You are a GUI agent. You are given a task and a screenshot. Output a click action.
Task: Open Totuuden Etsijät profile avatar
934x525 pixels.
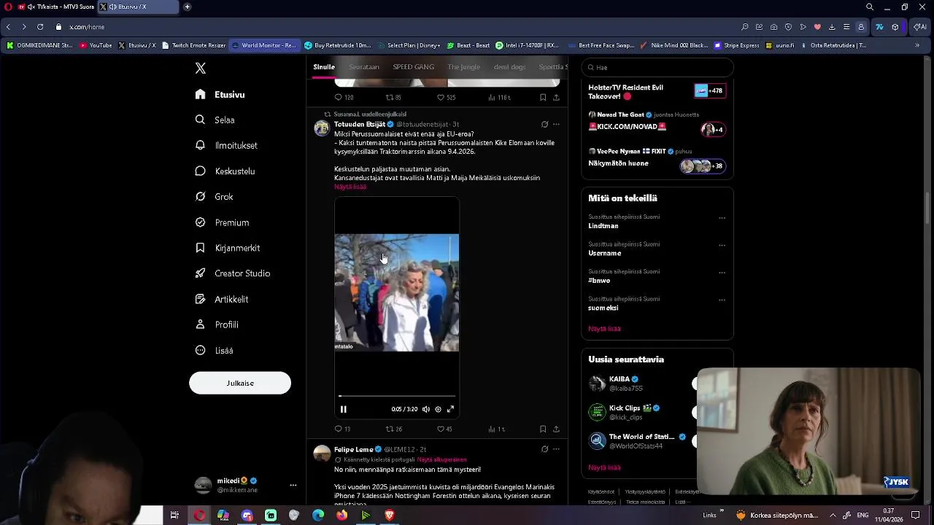click(322, 129)
